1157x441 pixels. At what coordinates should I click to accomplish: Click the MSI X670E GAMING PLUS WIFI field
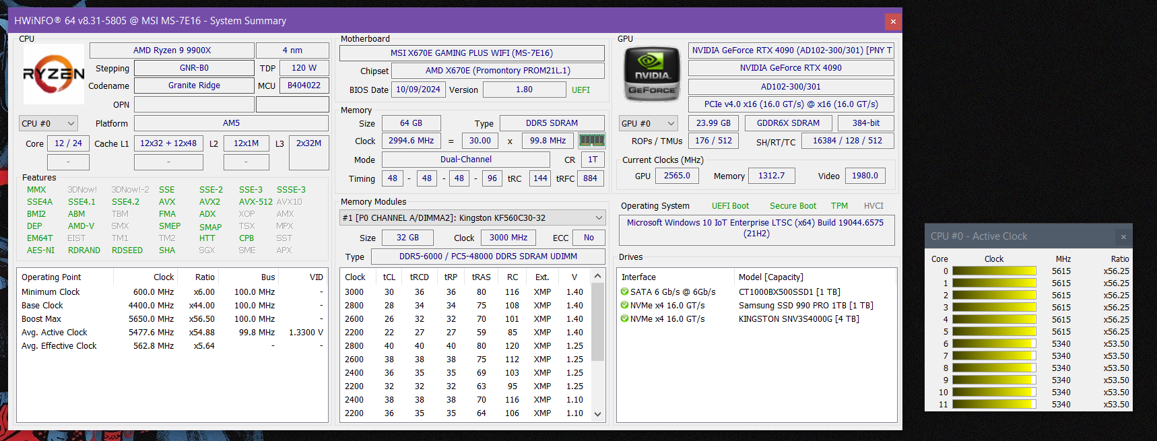pos(472,53)
